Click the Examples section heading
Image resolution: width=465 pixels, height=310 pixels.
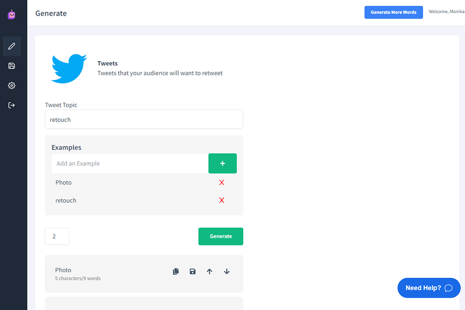pos(66,147)
